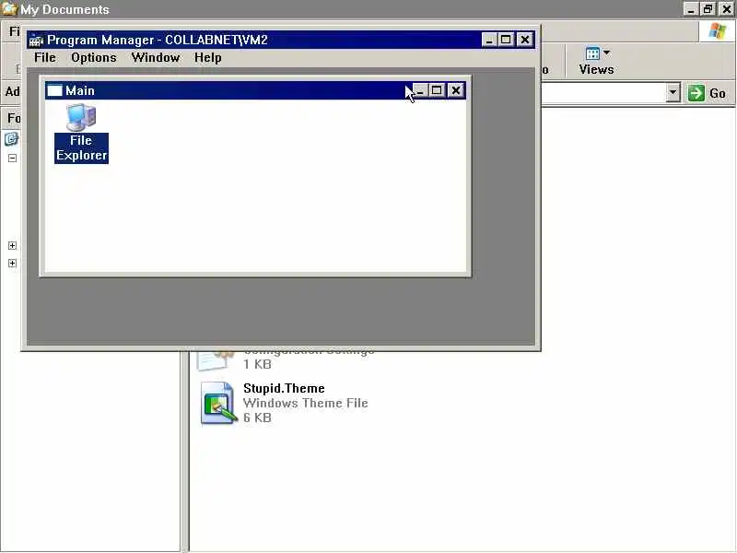Minimize the My Documents window
Image resolution: width=737 pixels, height=553 pixels.
tap(690, 9)
